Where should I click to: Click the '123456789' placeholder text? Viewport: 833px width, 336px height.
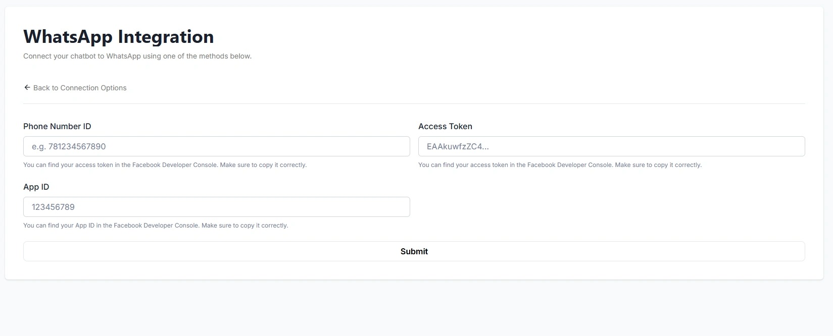(x=53, y=207)
